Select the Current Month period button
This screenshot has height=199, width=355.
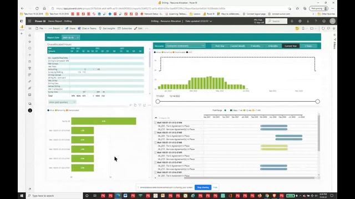tap(237, 46)
